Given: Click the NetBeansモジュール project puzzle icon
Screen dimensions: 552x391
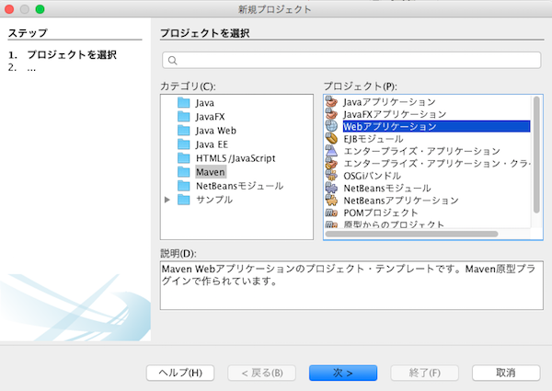Looking at the screenshot, I should pyautogui.click(x=331, y=188).
